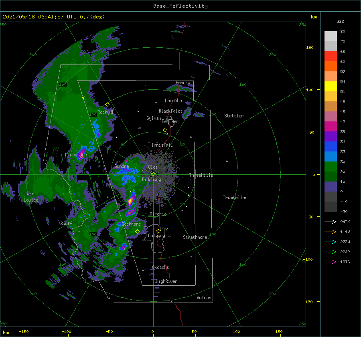The height and width of the screenshot is (337, 361).
Task: Click the 80 value on dBZ scale
Action: click(343, 32)
